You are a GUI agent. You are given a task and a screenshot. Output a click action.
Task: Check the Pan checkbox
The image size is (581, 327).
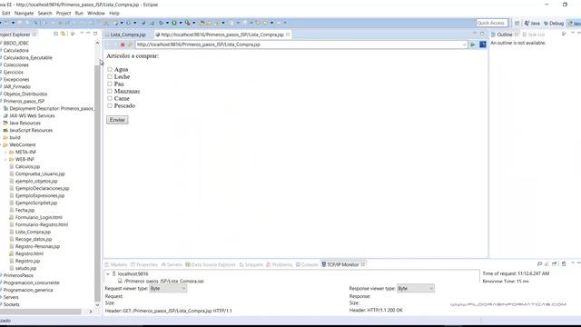[110, 84]
